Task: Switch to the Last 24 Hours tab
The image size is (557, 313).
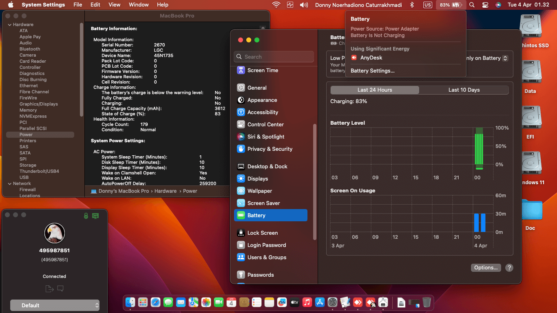Action: pyautogui.click(x=375, y=90)
